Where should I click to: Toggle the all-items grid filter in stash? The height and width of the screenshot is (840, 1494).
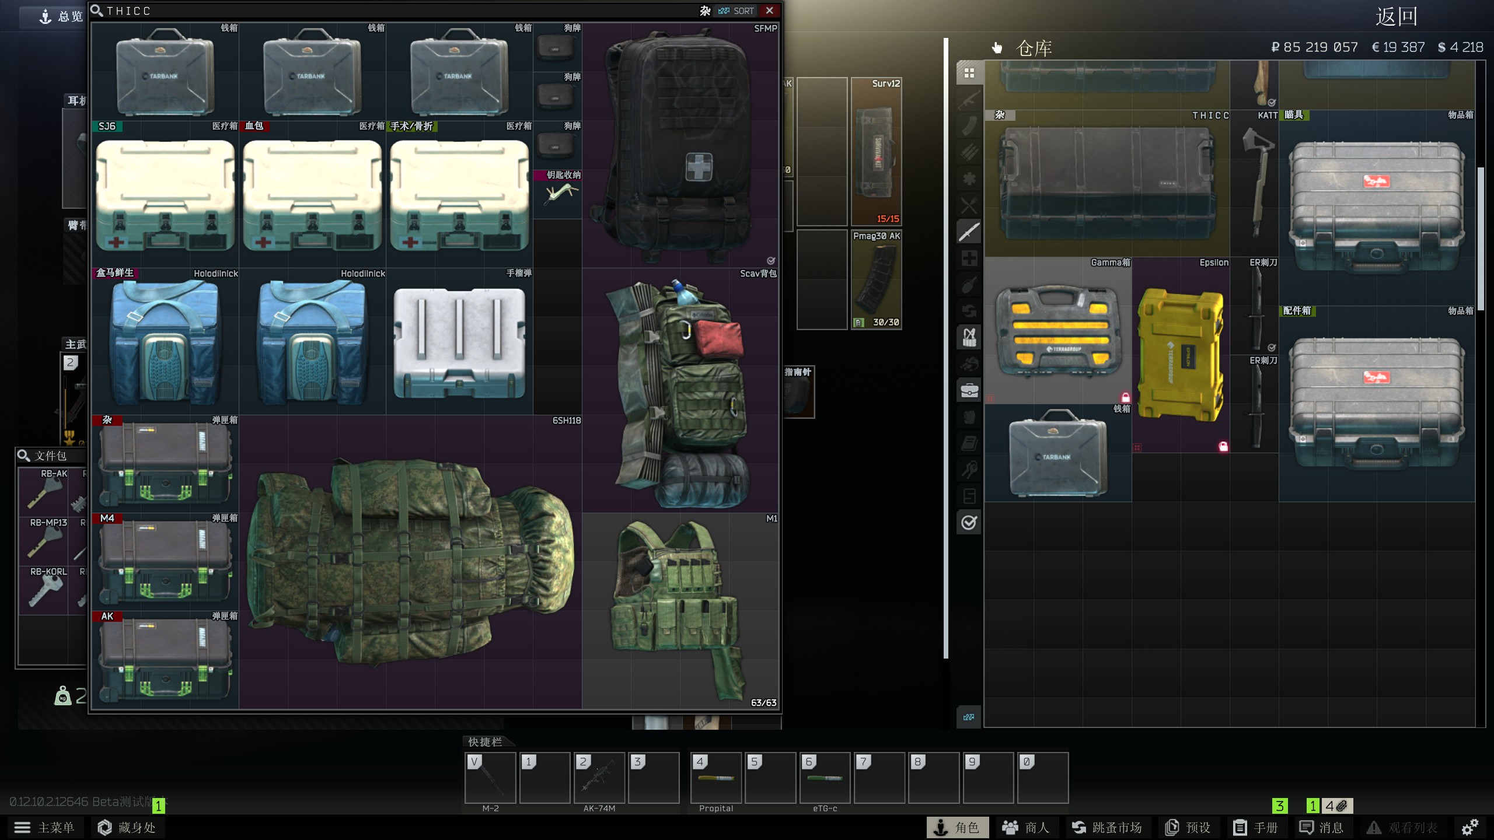[x=969, y=73]
